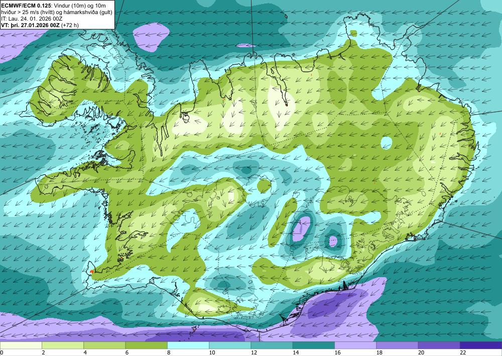The image size is (502, 356).
Task: Select the medium green 4–6 m/s swatch
Action: coord(104,345)
